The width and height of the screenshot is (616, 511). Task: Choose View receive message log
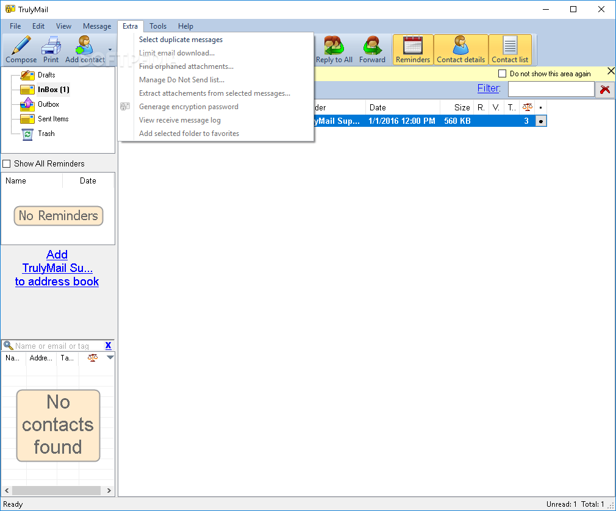[216, 120]
